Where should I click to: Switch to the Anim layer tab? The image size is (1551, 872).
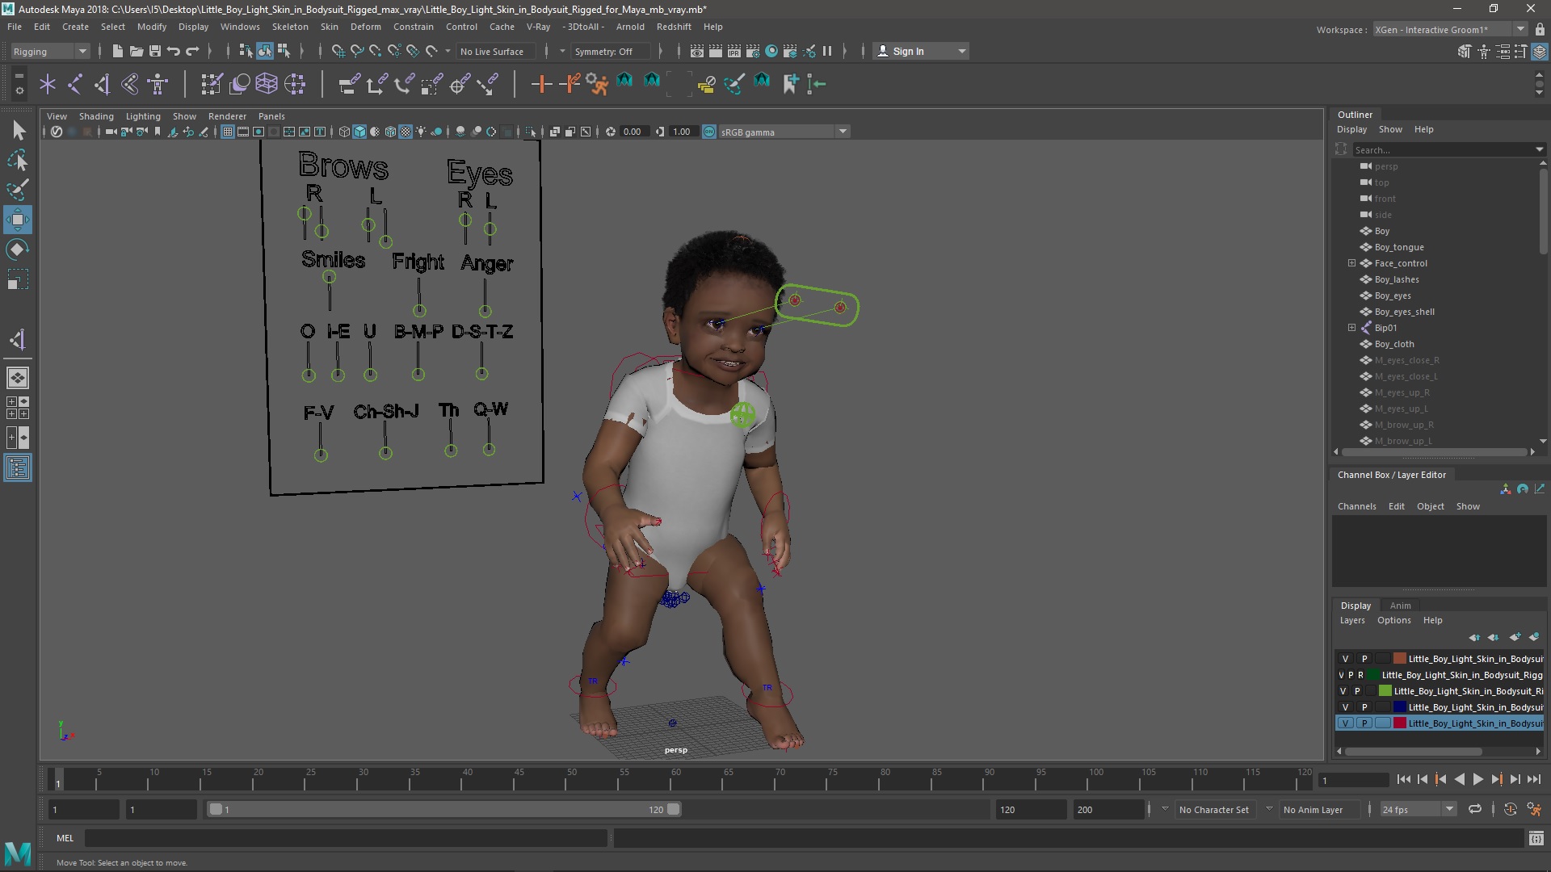pyautogui.click(x=1400, y=606)
